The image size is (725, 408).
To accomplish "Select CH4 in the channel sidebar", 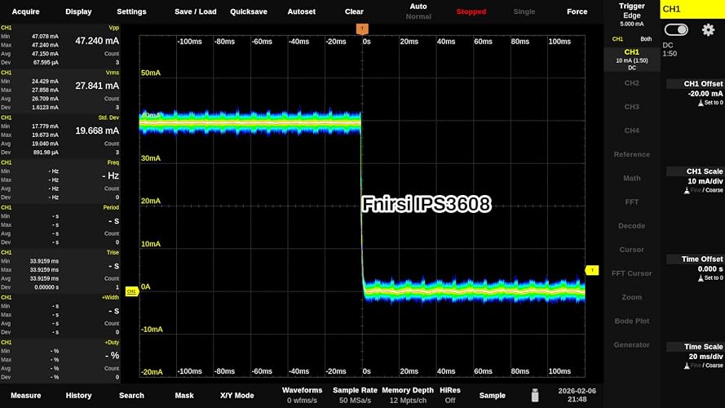I will point(631,131).
